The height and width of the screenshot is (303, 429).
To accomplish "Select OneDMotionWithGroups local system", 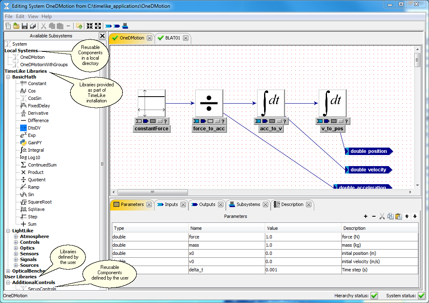I will click(44, 65).
